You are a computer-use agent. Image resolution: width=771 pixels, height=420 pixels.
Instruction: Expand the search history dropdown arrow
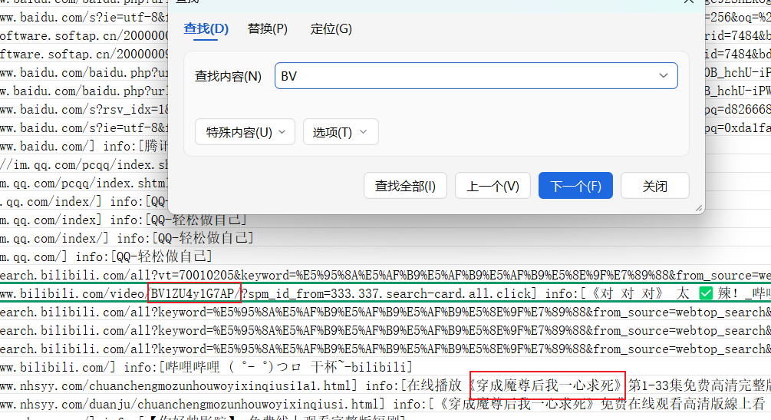664,76
